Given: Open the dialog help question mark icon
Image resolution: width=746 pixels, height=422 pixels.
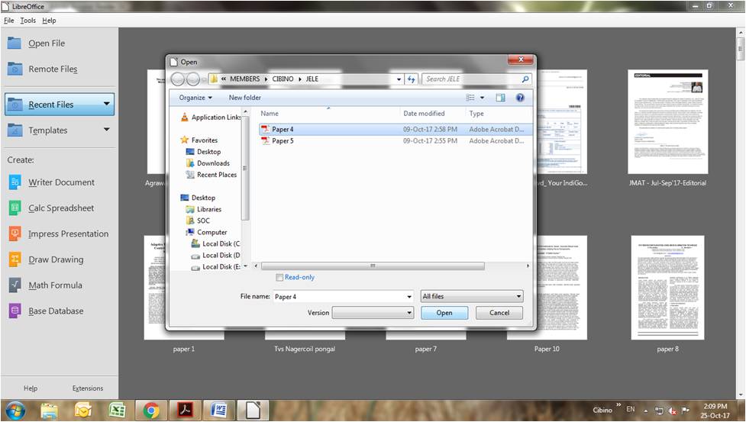Looking at the screenshot, I should click(520, 98).
